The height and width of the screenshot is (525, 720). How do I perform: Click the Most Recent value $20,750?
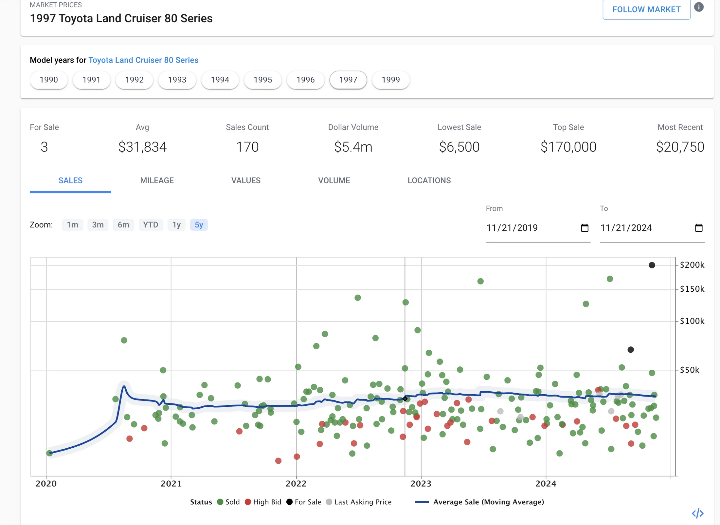point(680,147)
